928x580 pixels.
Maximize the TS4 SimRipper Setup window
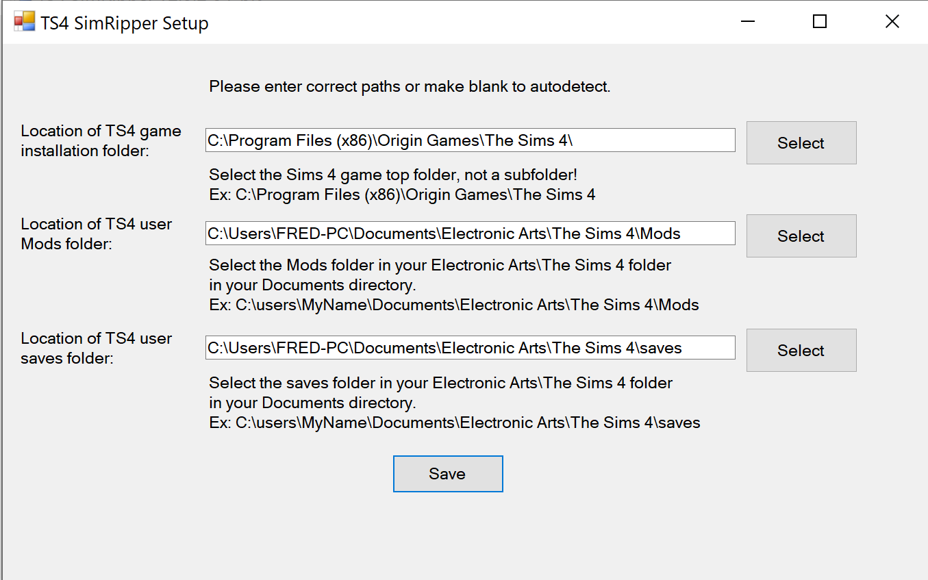coord(819,21)
